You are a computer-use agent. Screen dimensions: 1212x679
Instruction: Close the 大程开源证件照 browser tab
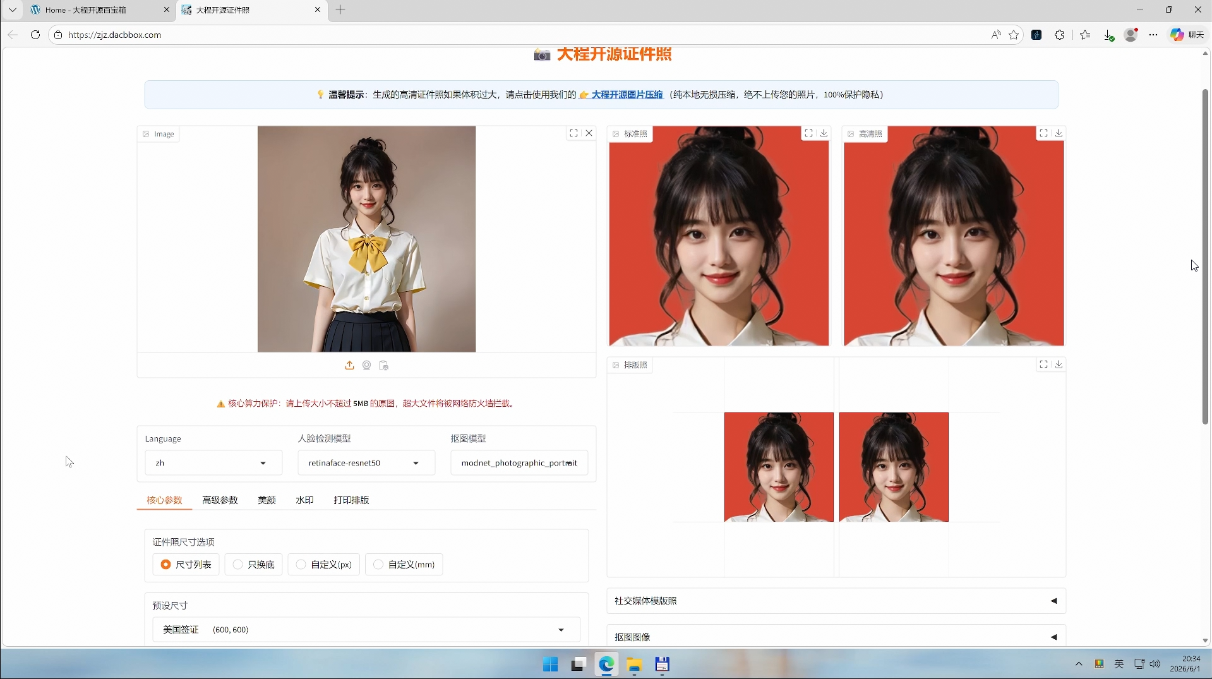pyautogui.click(x=318, y=9)
